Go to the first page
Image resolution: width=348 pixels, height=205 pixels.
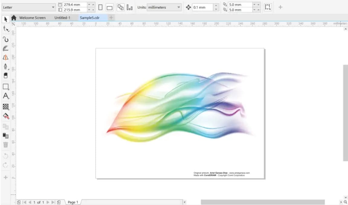pyautogui.click(x=25, y=202)
